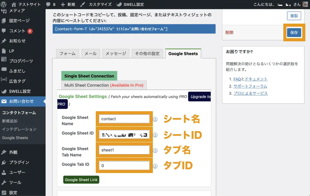Click help icon beside Google Sheet ID

(155, 135)
